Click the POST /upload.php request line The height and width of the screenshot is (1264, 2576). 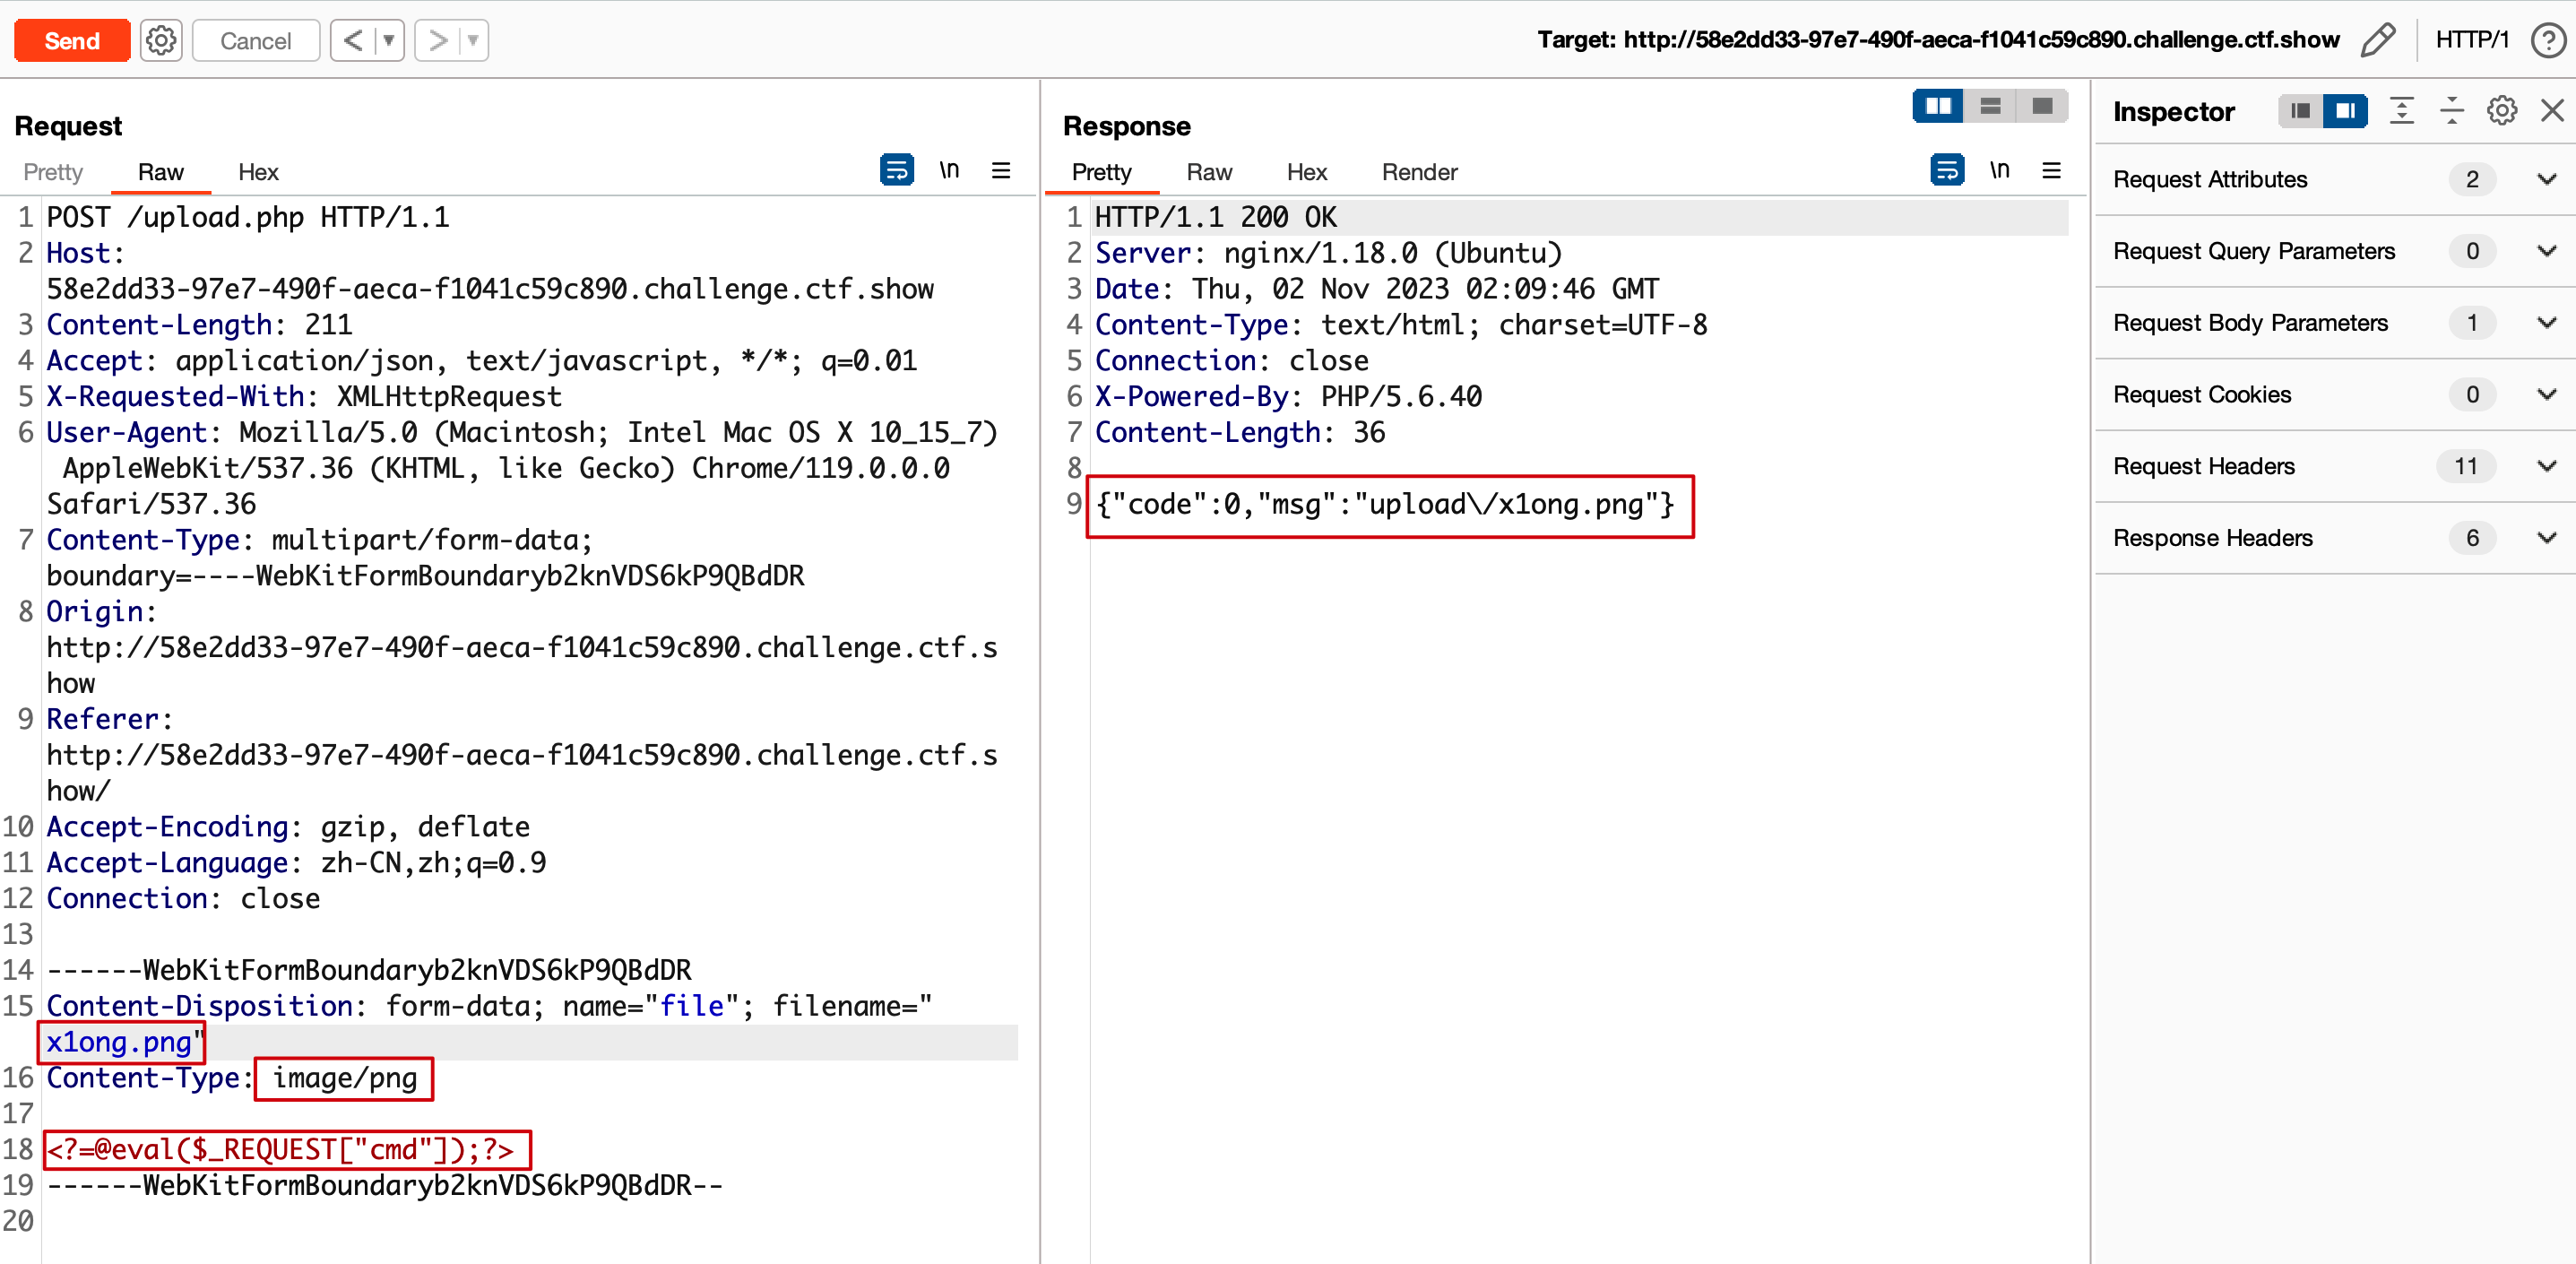pos(248,217)
